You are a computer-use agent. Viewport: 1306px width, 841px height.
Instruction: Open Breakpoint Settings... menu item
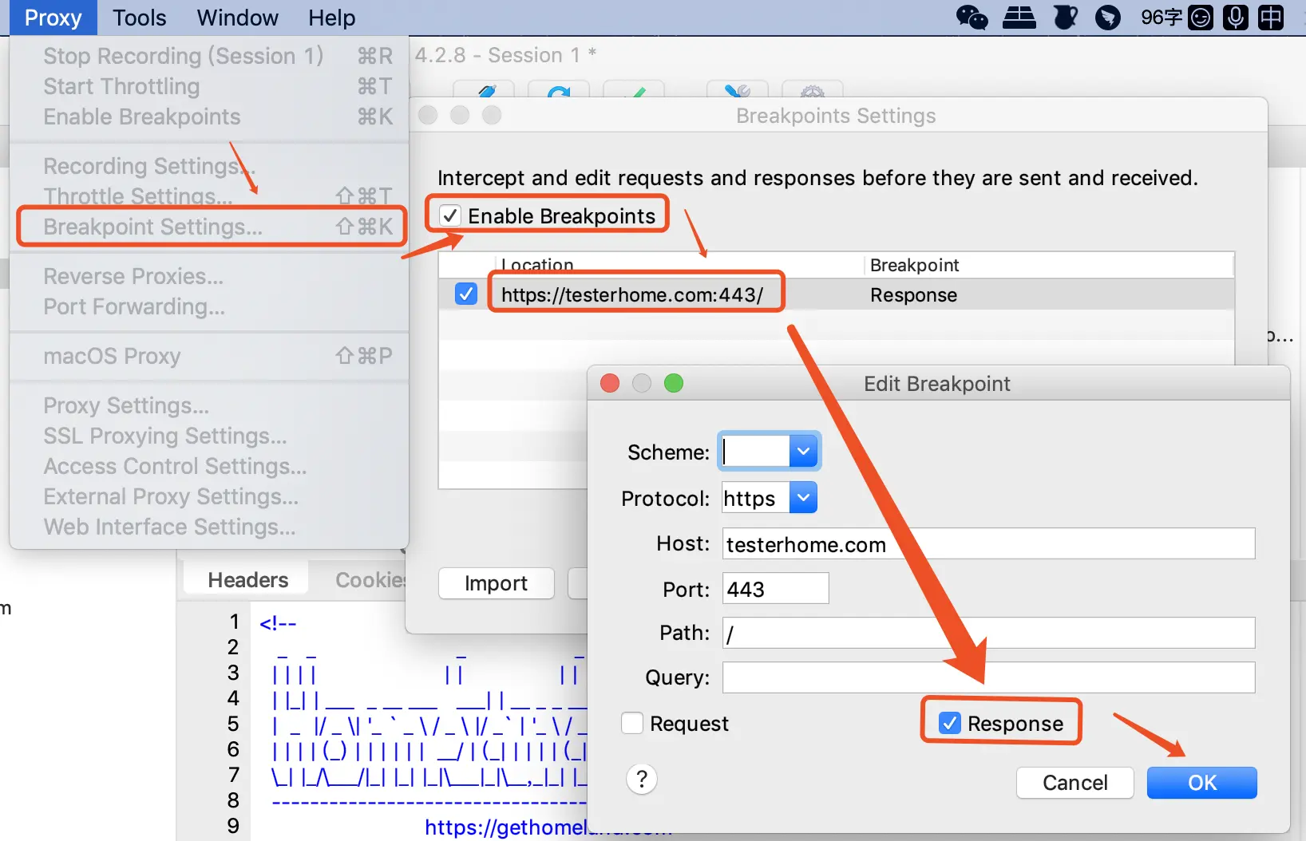pyautogui.click(x=209, y=227)
